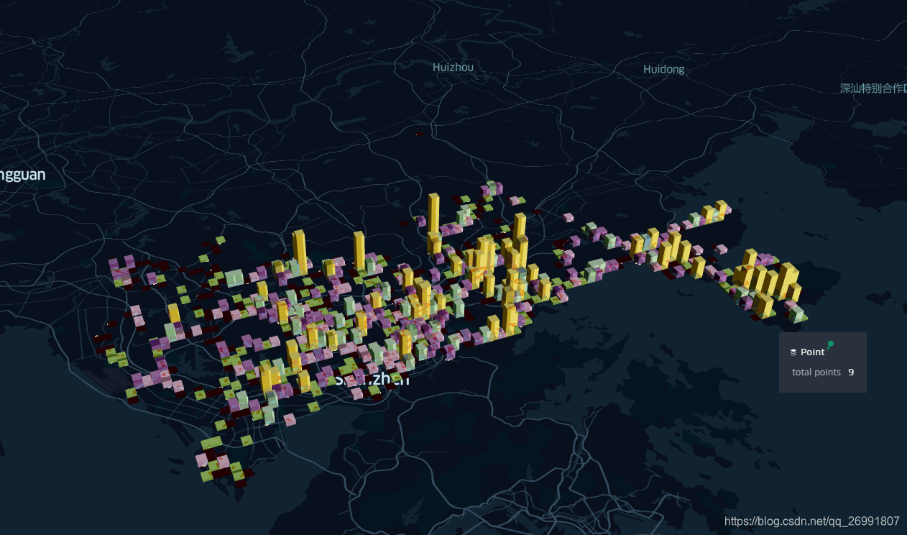Click the 深汕特别合作区 map label
The width and height of the screenshot is (907, 535).
pyautogui.click(x=873, y=88)
